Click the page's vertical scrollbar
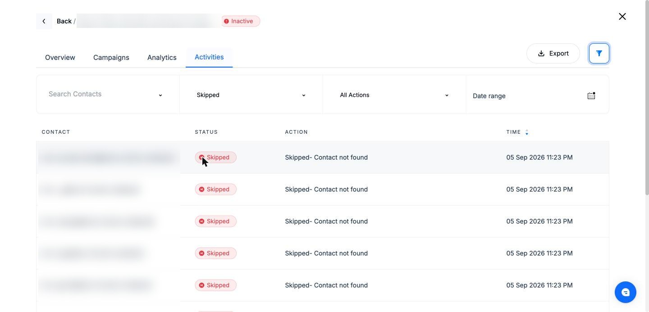 pos(647,98)
